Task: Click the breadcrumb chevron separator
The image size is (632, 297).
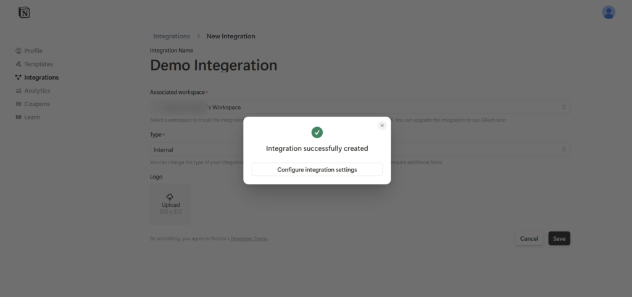Action: click(198, 36)
